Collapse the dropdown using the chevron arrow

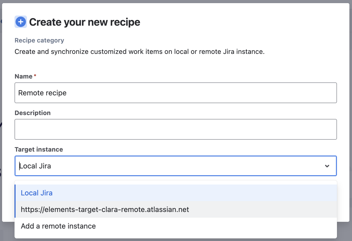click(327, 166)
